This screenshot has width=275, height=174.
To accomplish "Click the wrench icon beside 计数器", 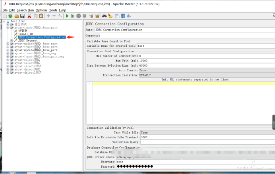I will pos(15,31).
